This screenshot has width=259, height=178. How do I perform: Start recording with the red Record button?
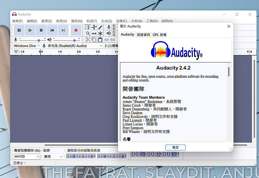pyautogui.click(x=76, y=30)
